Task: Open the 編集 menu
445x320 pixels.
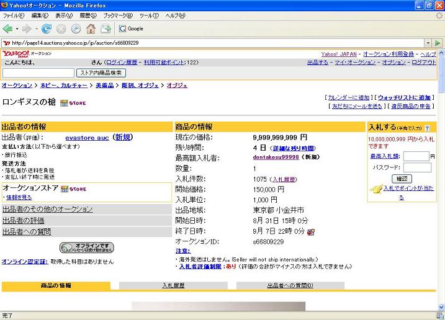Action: [x=40, y=16]
